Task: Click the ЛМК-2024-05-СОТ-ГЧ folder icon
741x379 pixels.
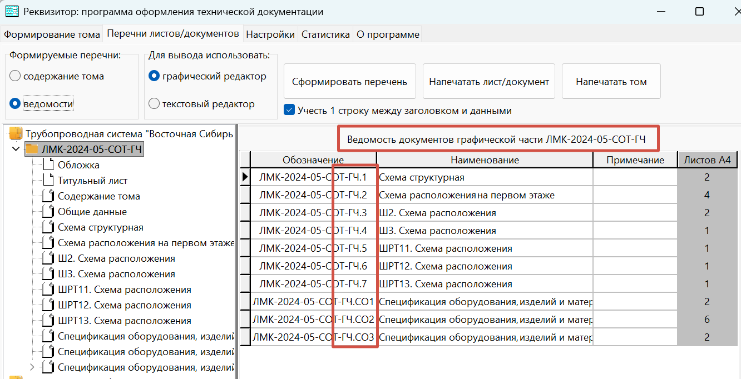Action: (x=32, y=149)
